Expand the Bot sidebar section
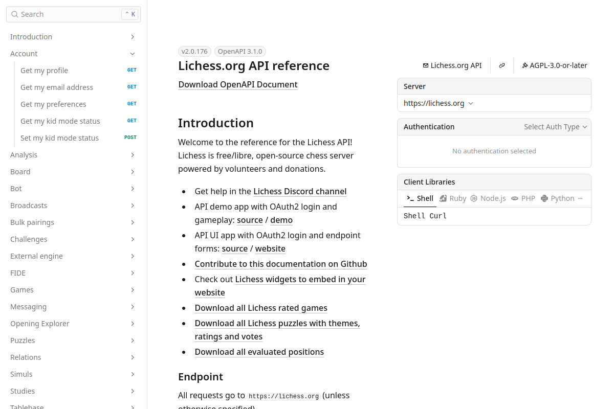614x409 pixels. tap(133, 189)
